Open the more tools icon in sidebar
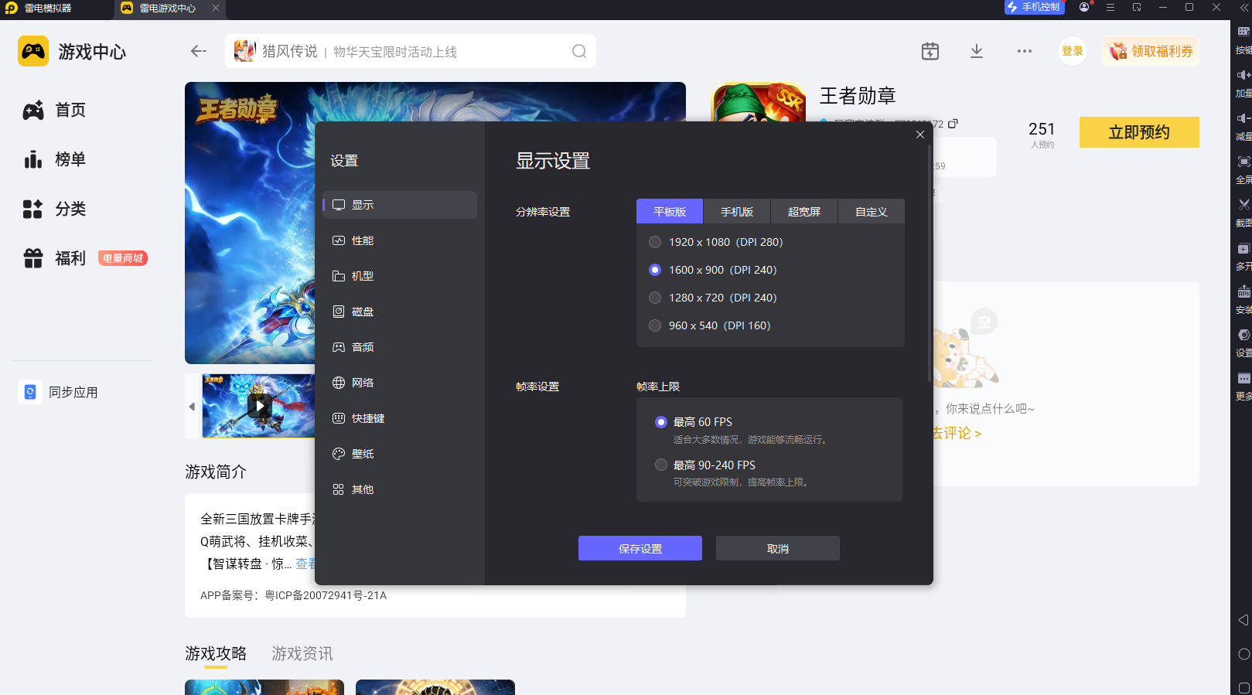 [x=1243, y=378]
